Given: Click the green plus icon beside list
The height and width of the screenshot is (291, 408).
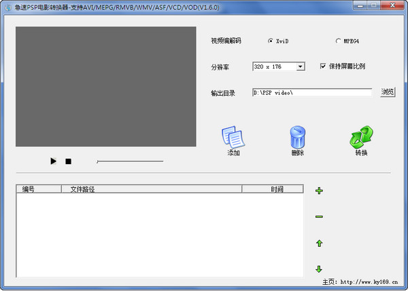Looking at the screenshot, I should point(319,191).
